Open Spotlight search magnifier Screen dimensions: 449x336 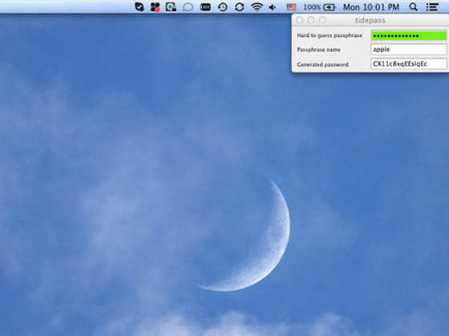point(413,7)
